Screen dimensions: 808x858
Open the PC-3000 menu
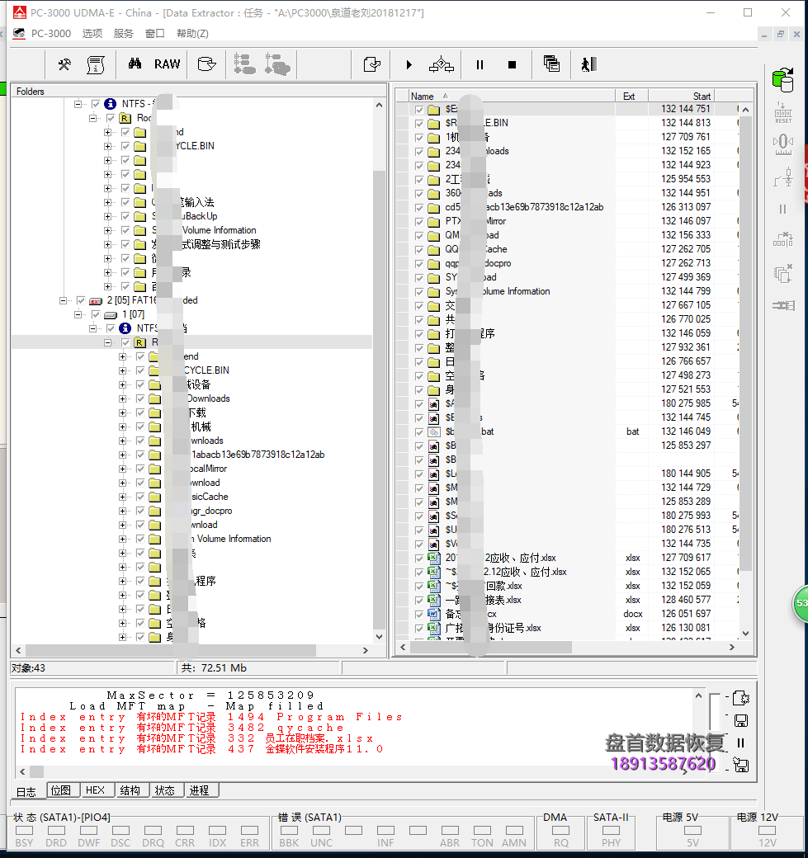coord(51,33)
